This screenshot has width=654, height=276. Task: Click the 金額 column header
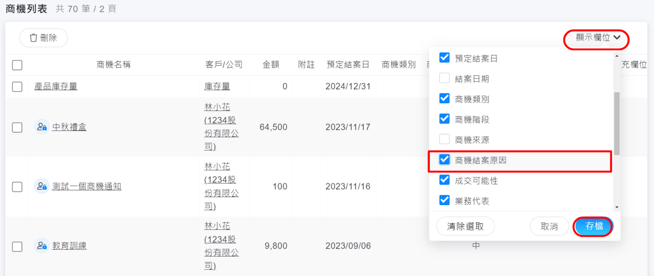[x=270, y=65]
